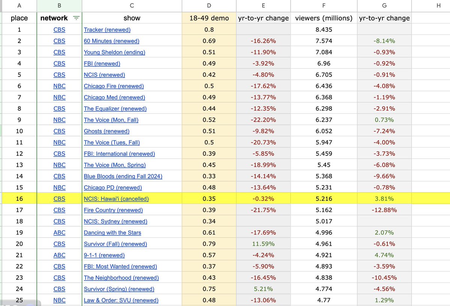Select the cell showing 4.74%
This screenshot has height=306, width=450.
click(x=384, y=255)
